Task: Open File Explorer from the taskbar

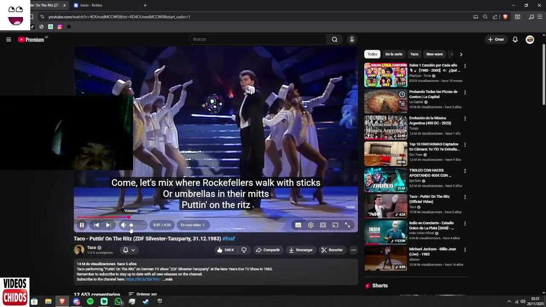Action: pos(48,301)
